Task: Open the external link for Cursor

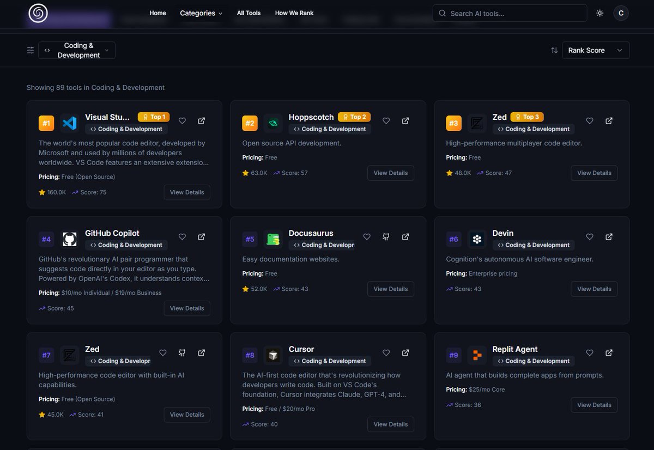Action: tap(405, 352)
